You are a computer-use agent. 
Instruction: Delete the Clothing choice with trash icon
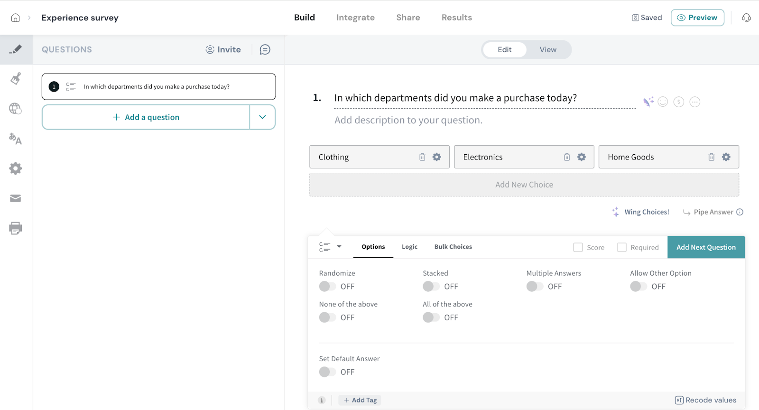[x=422, y=157]
